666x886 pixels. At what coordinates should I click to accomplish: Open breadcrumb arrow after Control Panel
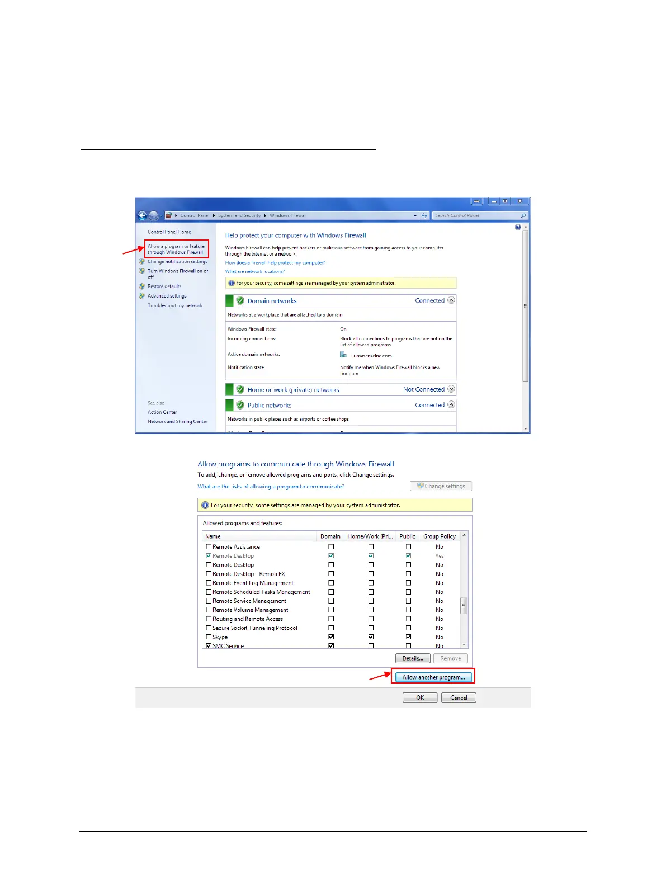(214, 215)
